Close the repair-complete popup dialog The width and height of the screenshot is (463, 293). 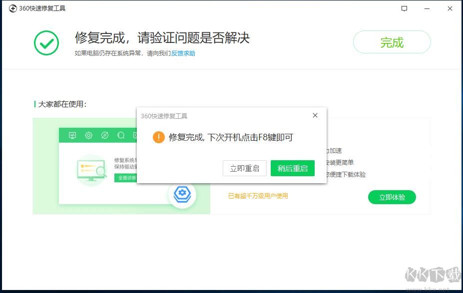(x=315, y=115)
